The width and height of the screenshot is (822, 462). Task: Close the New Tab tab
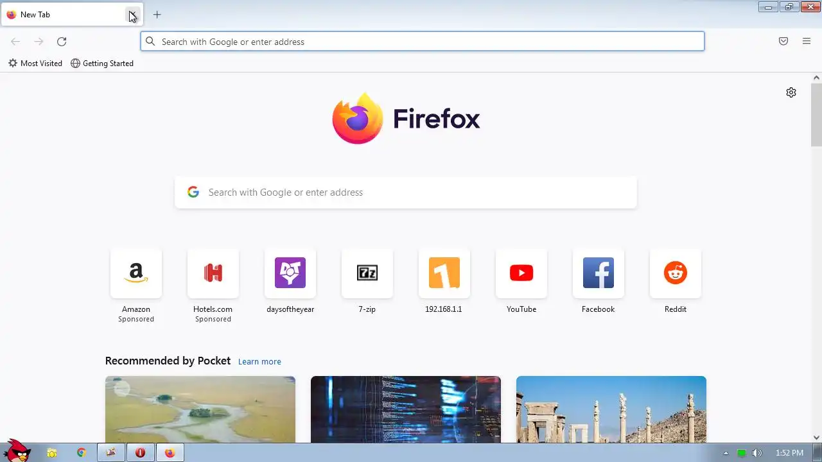[132, 15]
